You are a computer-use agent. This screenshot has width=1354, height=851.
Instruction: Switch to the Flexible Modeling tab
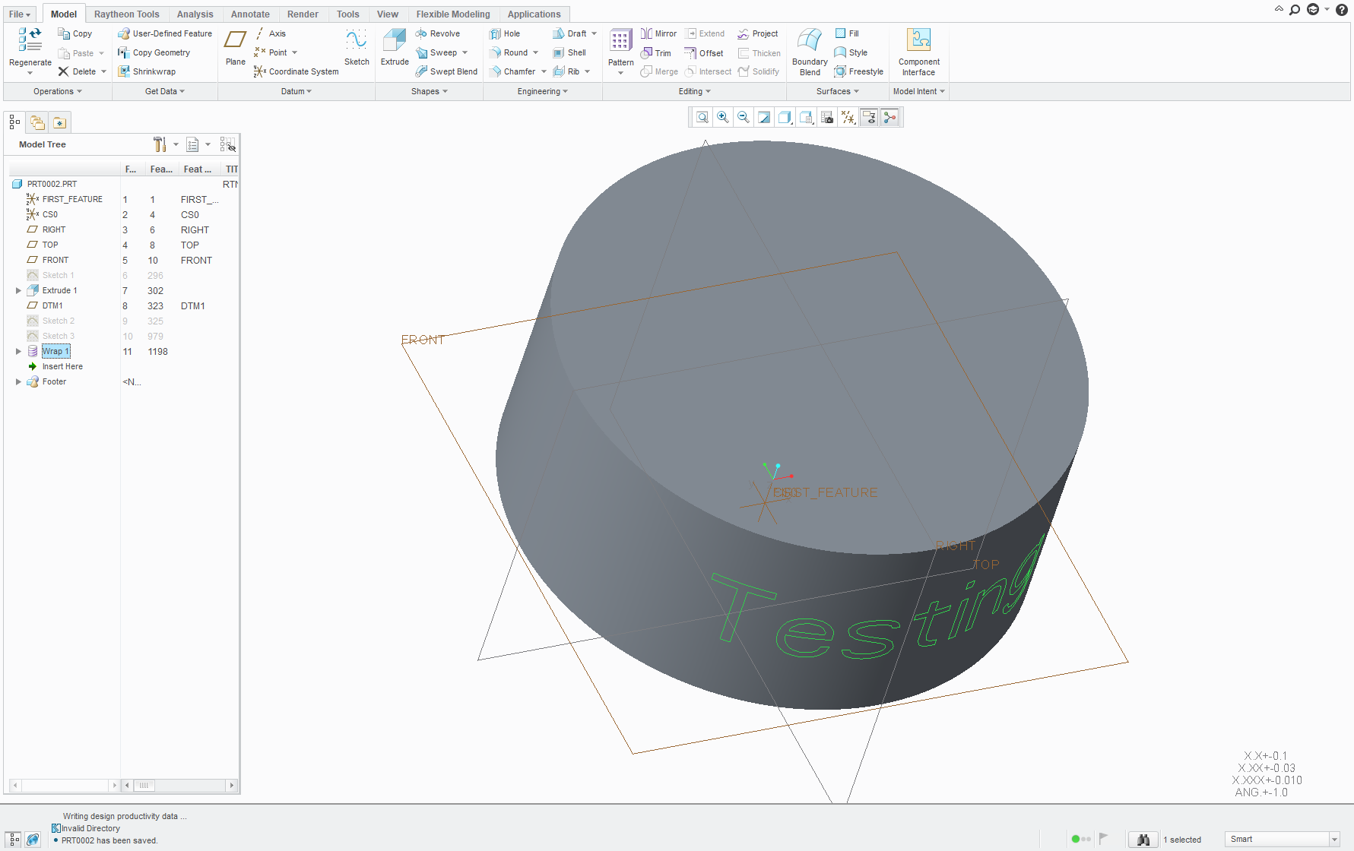[452, 14]
